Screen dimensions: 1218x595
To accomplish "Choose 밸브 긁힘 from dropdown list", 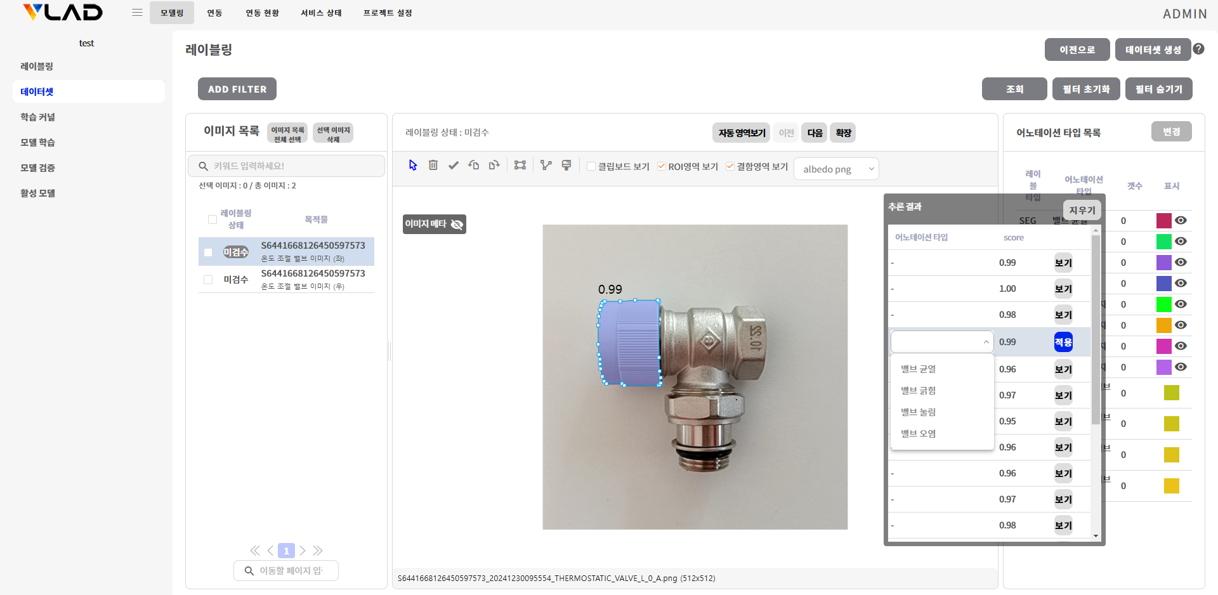I will [x=942, y=390].
